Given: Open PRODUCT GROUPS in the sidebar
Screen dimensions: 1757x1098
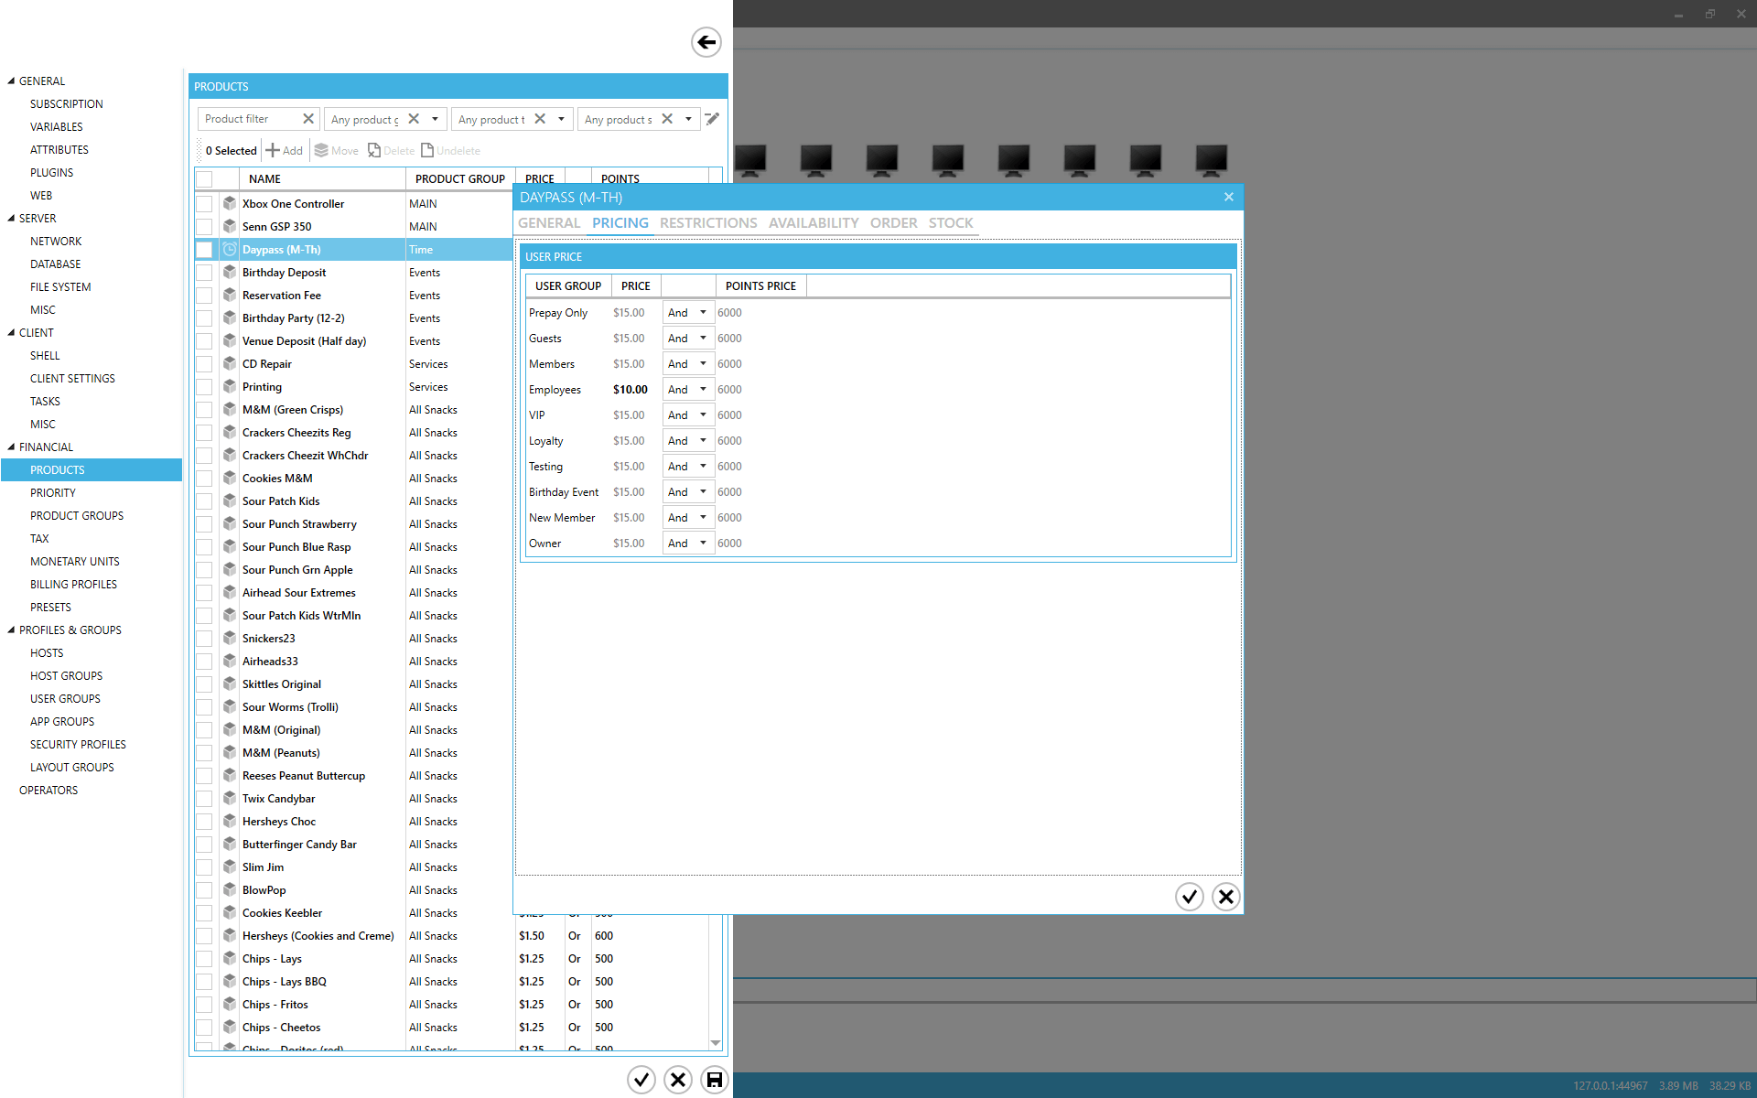Looking at the screenshot, I should [x=77, y=516].
